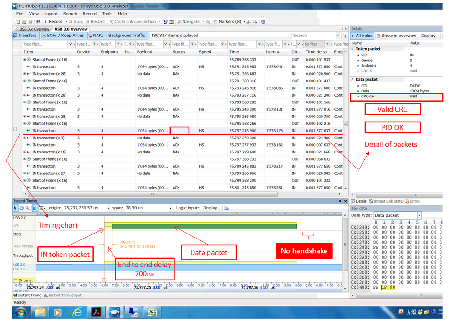Click the next marker icon
The width and height of the screenshot is (455, 321).
point(255,22)
